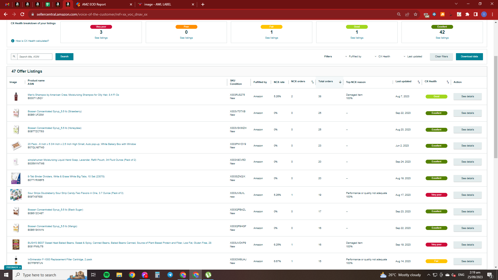Viewport: 498px width, 280px height.
Task: Click the weather widget showing 26°C
Action: click(400, 275)
